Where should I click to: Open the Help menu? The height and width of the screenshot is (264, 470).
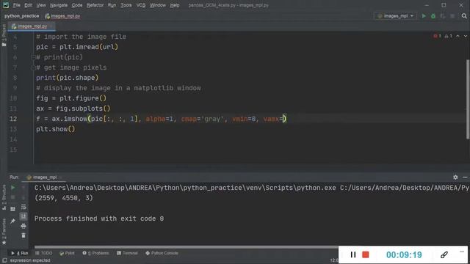pyautogui.click(x=175, y=5)
